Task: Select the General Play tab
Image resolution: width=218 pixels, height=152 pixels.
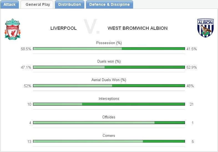Action: click(37, 4)
